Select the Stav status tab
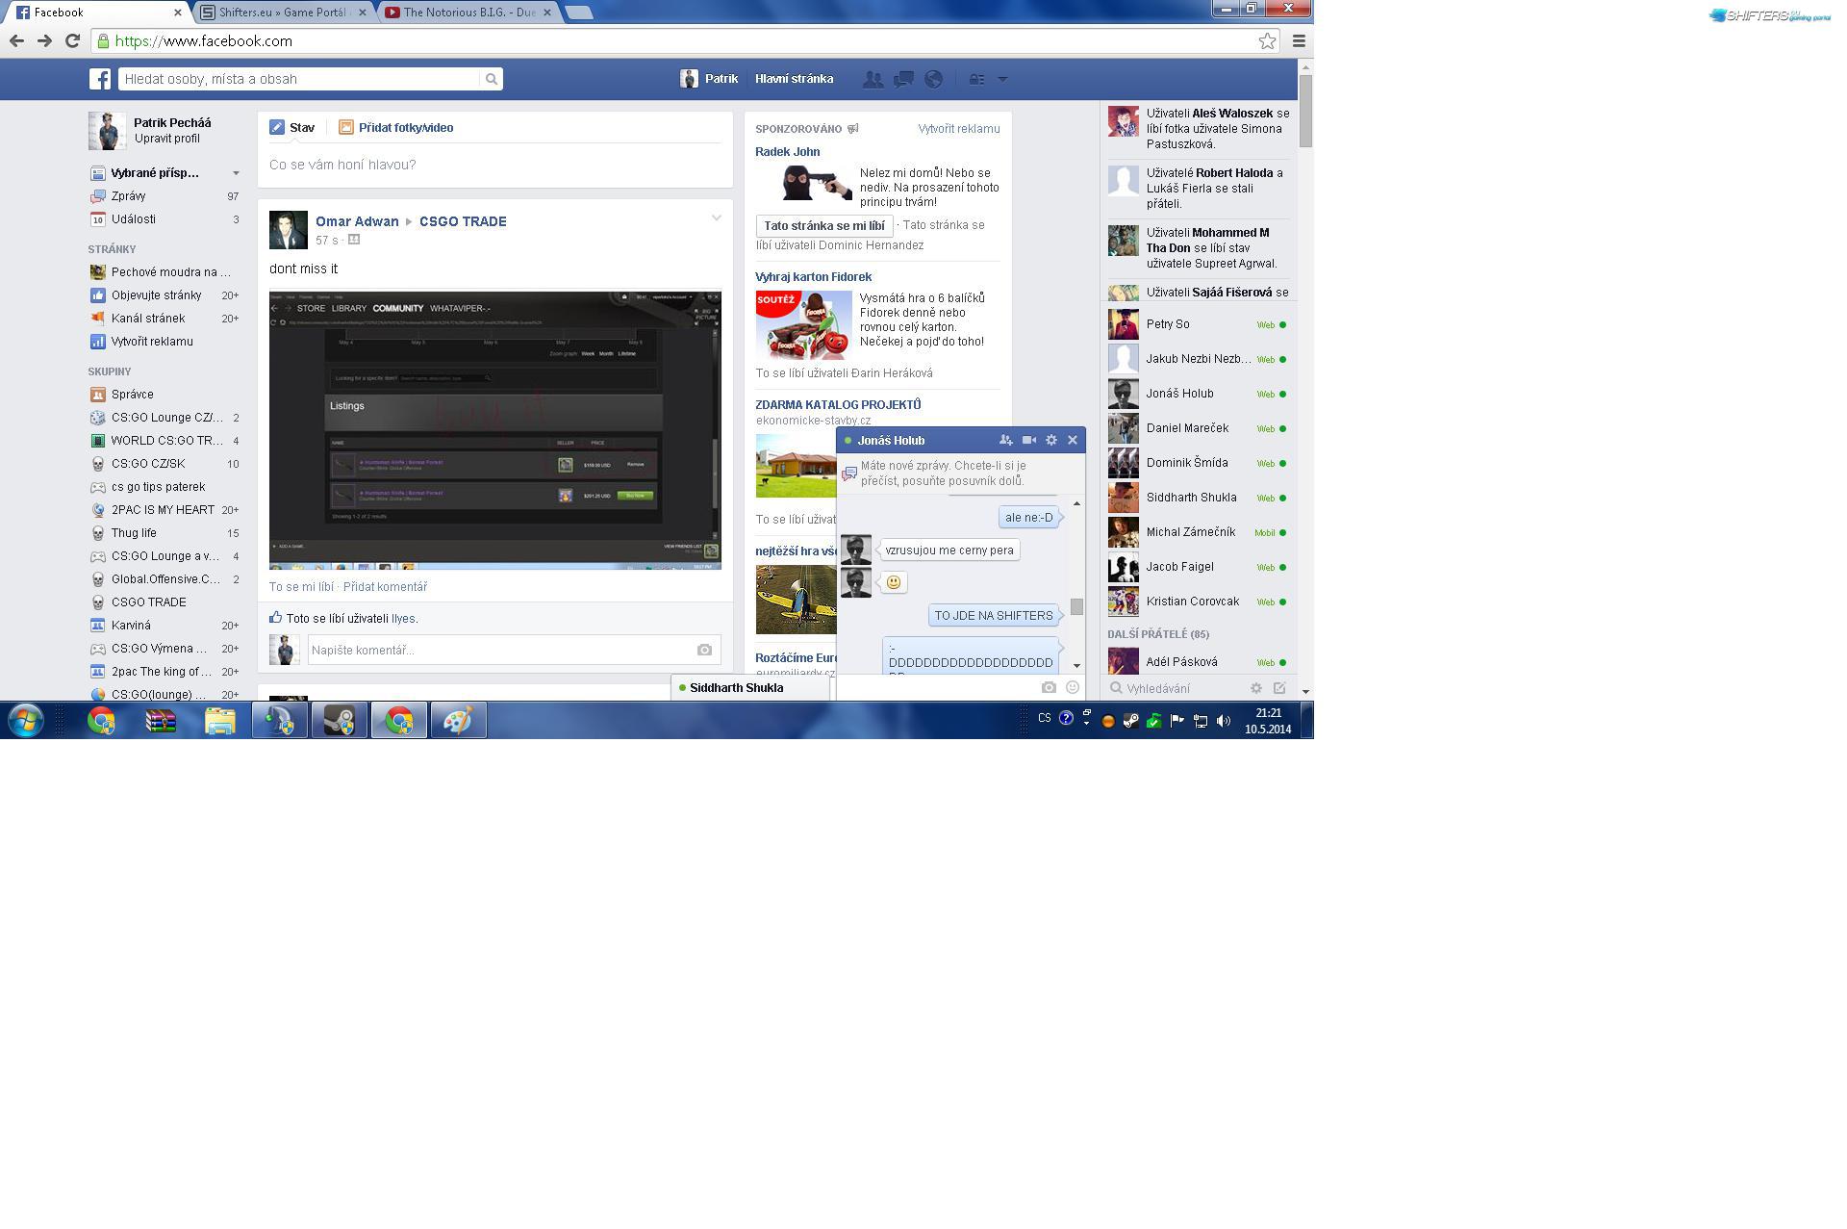1847x1229 pixels. click(292, 127)
